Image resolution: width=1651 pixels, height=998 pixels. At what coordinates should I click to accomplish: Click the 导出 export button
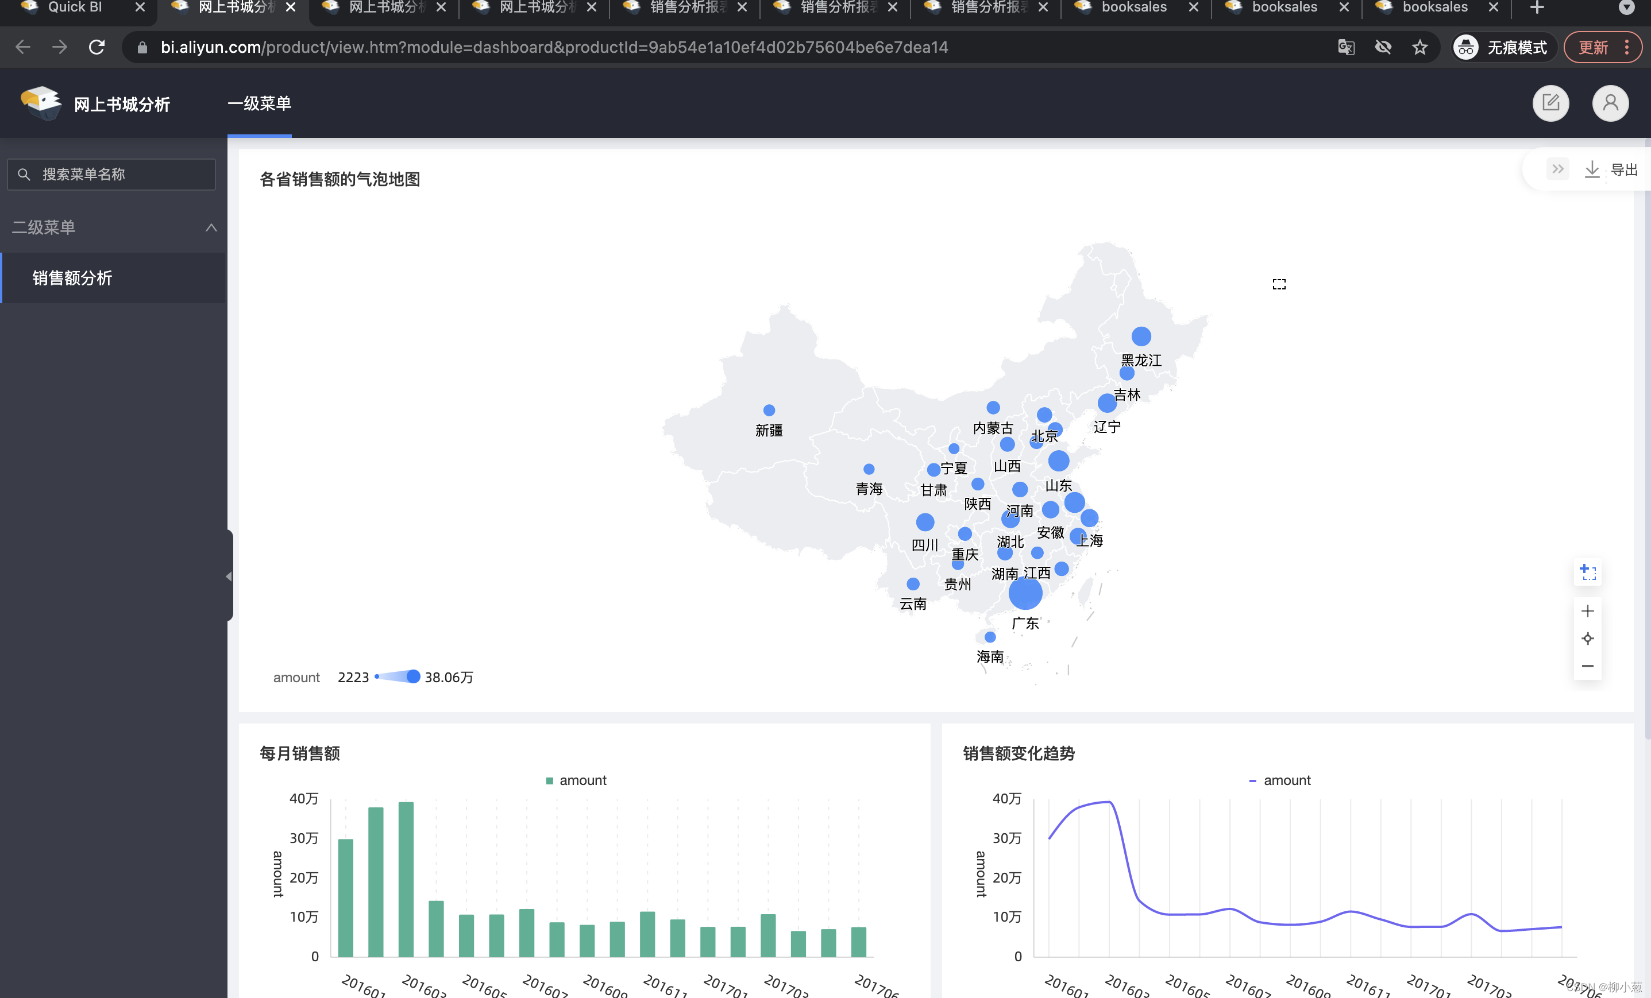click(x=1623, y=169)
